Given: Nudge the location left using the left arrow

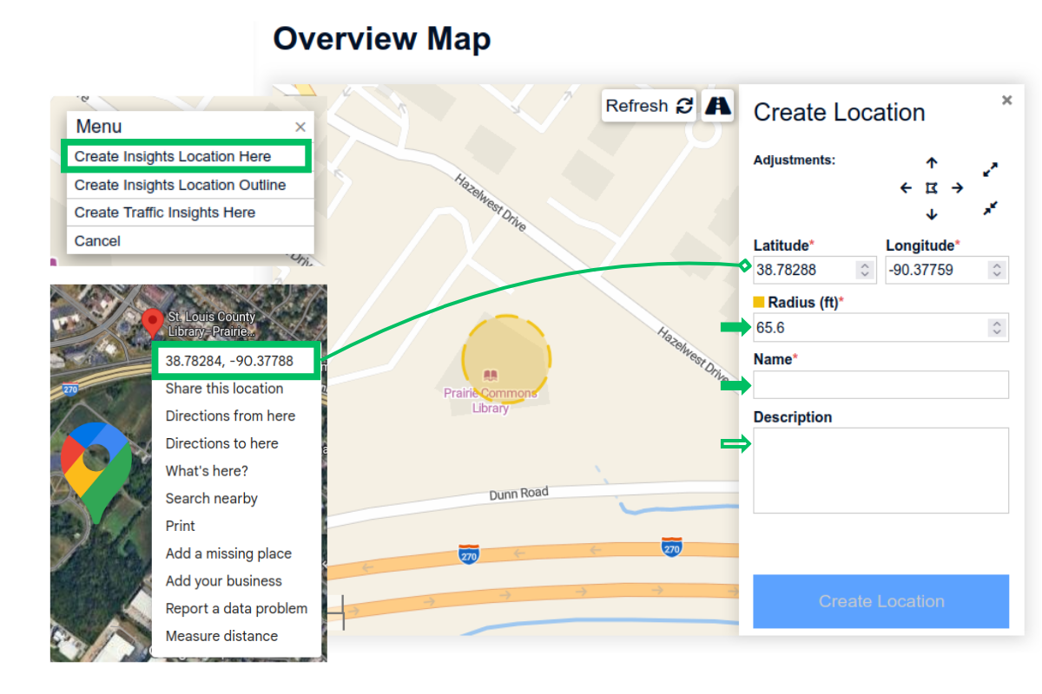Looking at the screenshot, I should (x=906, y=187).
